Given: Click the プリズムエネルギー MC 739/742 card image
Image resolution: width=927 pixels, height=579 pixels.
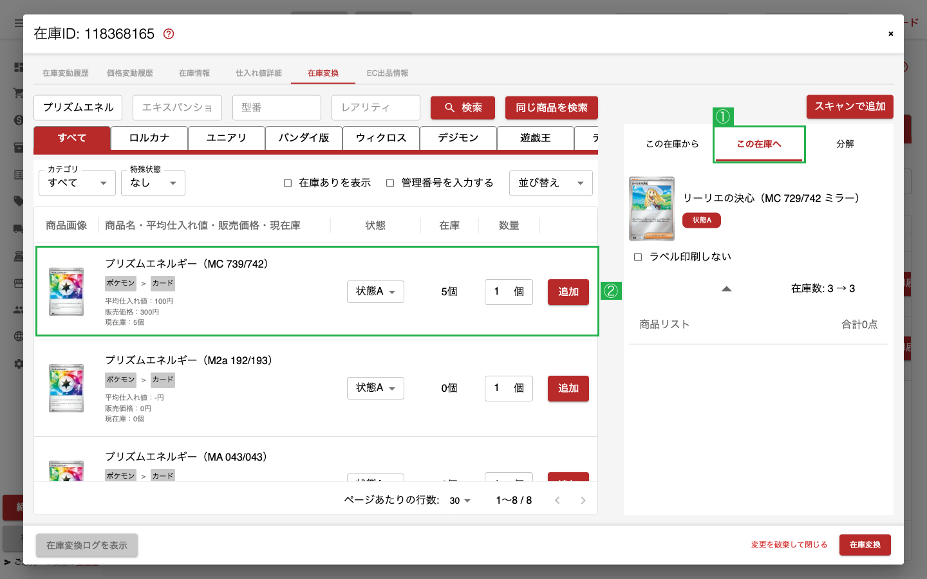Looking at the screenshot, I should (66, 291).
